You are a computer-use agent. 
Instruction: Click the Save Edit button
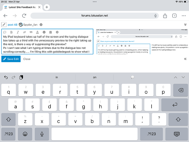11,59
